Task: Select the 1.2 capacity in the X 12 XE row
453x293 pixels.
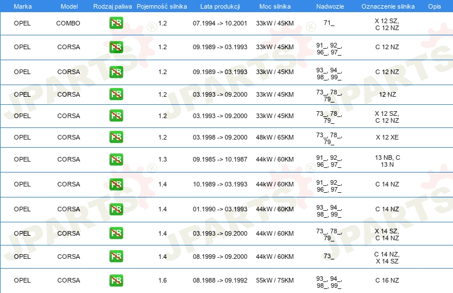Action: pos(163,137)
